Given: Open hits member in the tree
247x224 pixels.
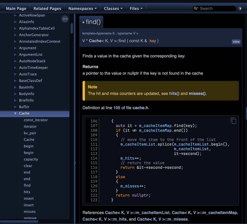Looking at the screenshot, I should pos(27,192).
